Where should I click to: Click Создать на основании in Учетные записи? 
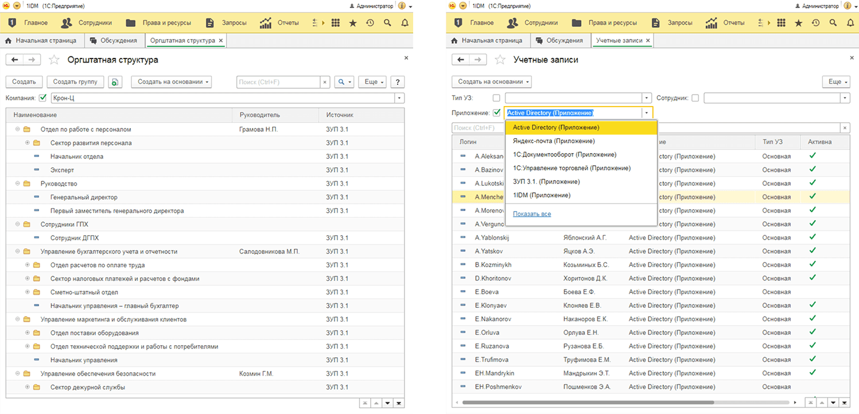click(491, 82)
